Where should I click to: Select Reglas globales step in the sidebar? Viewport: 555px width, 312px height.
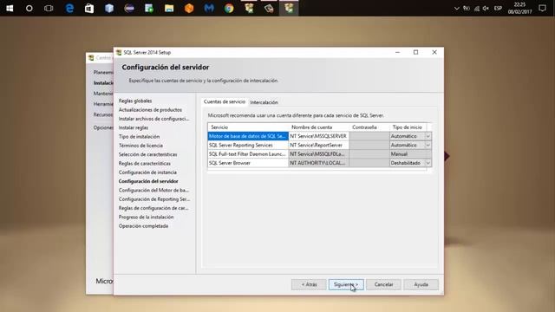(135, 101)
